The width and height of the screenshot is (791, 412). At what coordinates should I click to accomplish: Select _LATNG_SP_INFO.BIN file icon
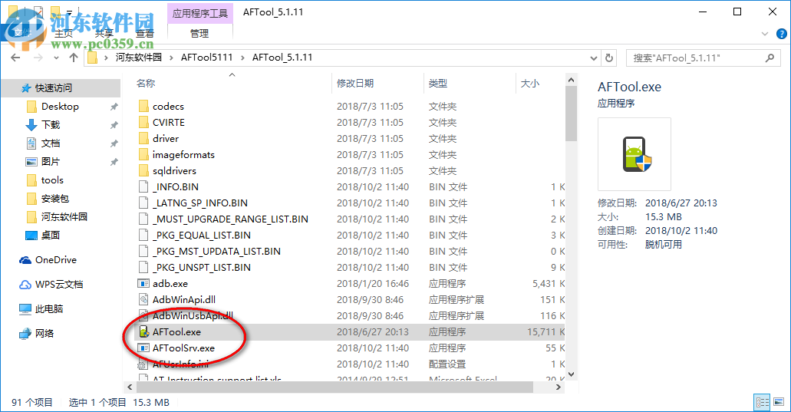click(x=143, y=203)
